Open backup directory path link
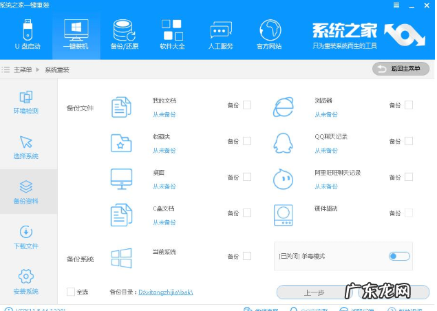Image resolution: width=437 pixels, height=311 pixels. pyautogui.click(x=166, y=292)
